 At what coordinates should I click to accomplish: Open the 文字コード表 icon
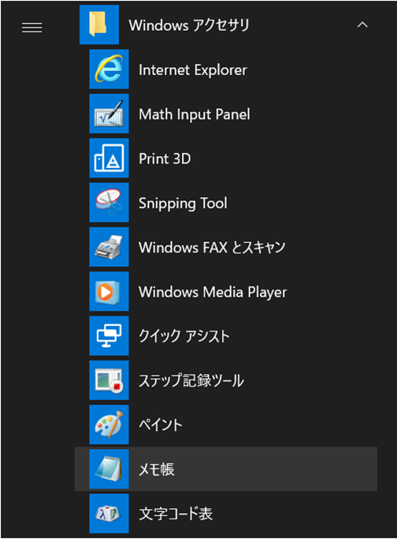point(109,513)
